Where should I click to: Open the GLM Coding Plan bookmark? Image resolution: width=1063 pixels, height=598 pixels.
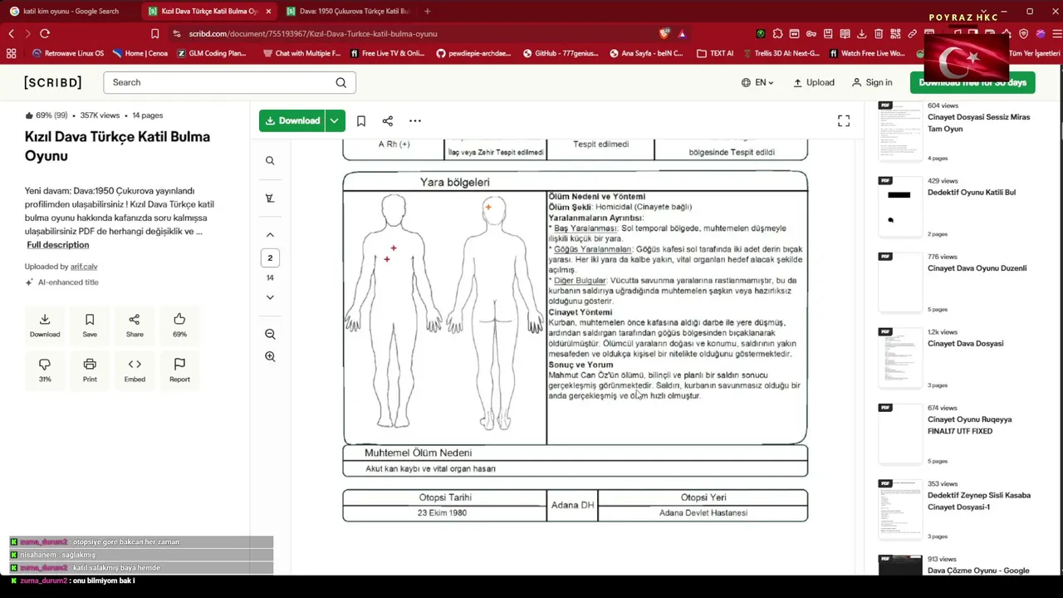[x=212, y=53]
